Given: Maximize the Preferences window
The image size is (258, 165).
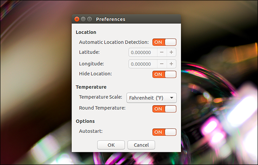Looking at the screenshot, I should [x=90, y=19].
